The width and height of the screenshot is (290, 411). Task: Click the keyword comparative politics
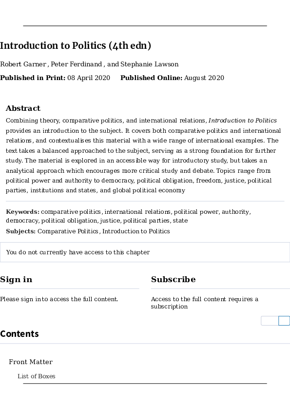tap(71, 212)
